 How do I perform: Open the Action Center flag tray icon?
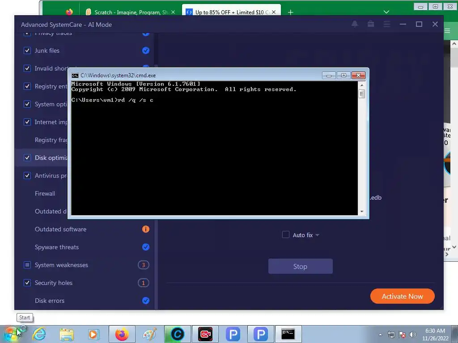pos(402,335)
